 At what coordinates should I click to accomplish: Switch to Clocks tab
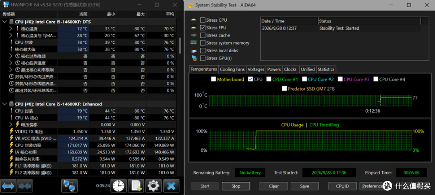(x=290, y=69)
